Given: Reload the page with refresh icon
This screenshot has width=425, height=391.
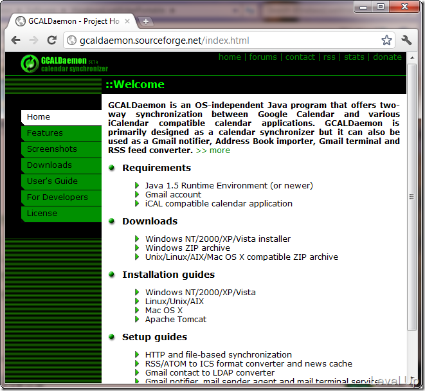Looking at the screenshot, I should [x=51, y=40].
